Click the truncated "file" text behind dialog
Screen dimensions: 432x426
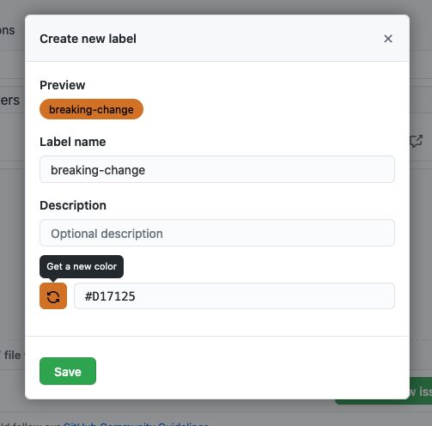12,356
